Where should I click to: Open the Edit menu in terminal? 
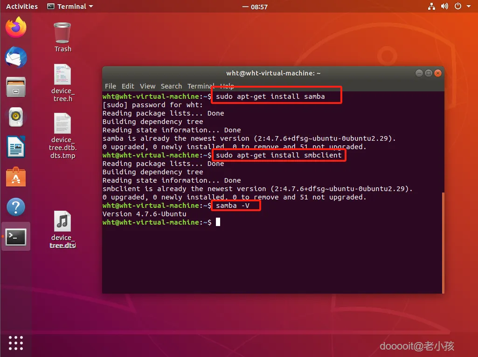[128, 86]
